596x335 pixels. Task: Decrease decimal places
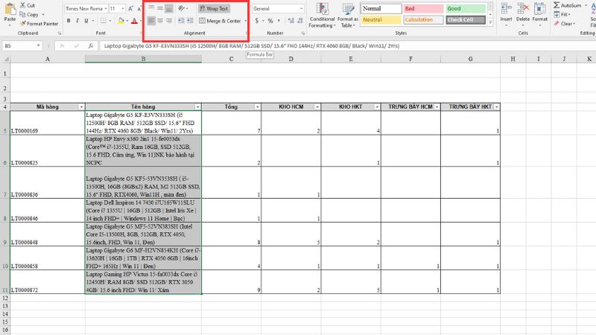click(x=300, y=21)
